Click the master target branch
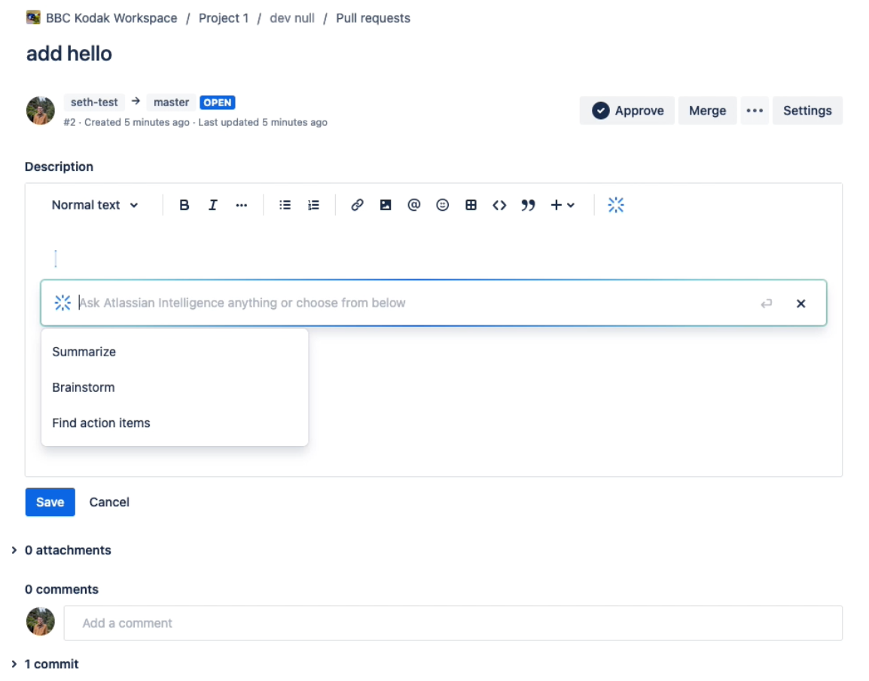The width and height of the screenshot is (869, 681). pyautogui.click(x=171, y=102)
